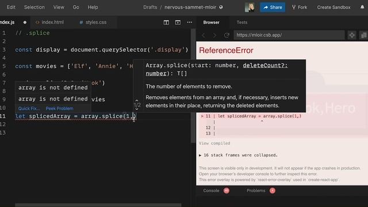Click the Drafts breadcrumb link
The height and width of the screenshot is (207, 368).
point(150,7)
